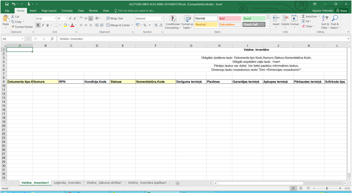Screen dimensions: 353x193
Task: Toggle Wrap Text
Action: (x=115, y=18)
